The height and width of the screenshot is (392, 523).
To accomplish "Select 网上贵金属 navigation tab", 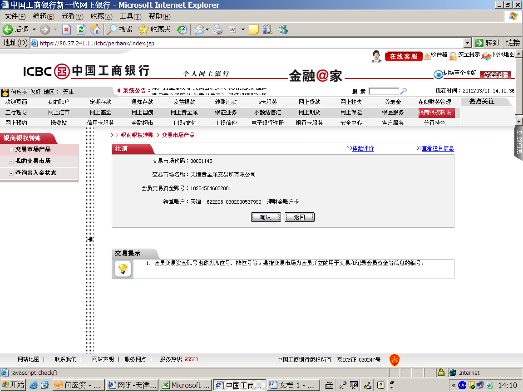I will 184,113.
